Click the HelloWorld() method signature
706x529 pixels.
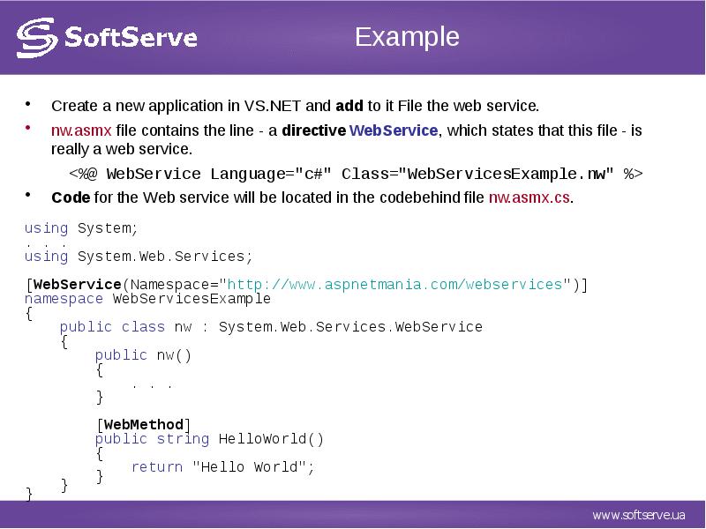coord(209,438)
